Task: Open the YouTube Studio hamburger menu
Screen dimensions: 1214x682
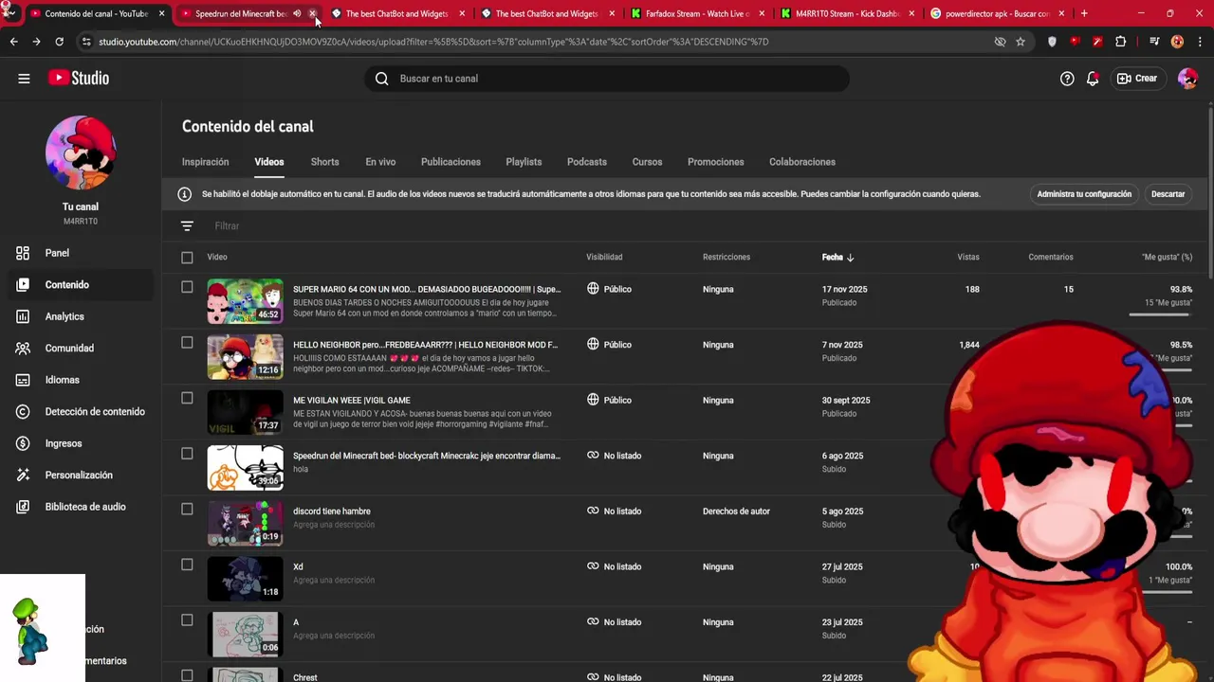Action: pyautogui.click(x=24, y=79)
